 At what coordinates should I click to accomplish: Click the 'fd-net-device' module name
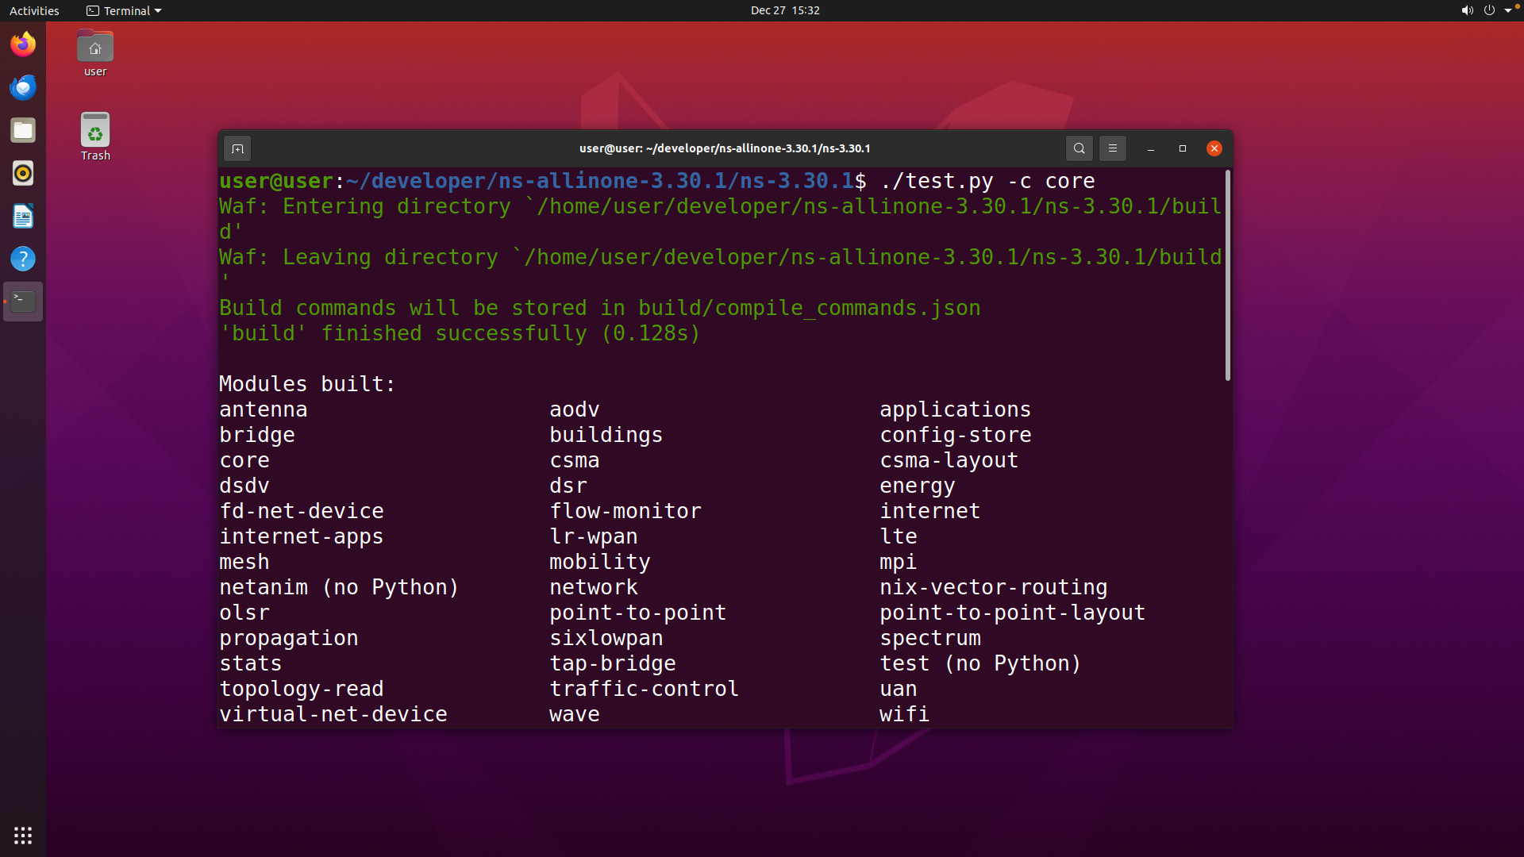[302, 511]
